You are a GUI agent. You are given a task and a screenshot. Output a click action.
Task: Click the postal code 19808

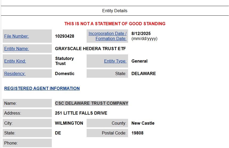(x=137, y=133)
